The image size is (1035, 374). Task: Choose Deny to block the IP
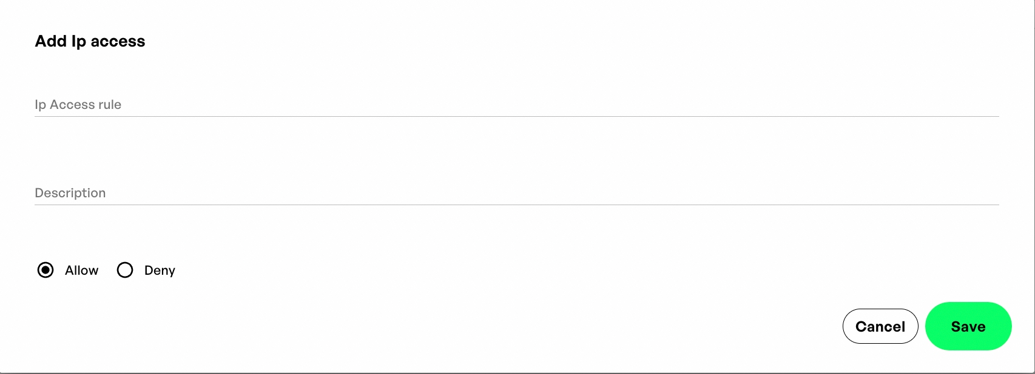click(x=125, y=270)
